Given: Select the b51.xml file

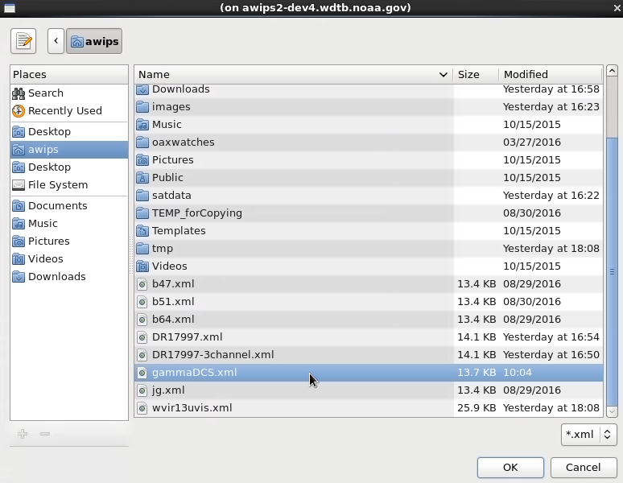Looking at the screenshot, I should pyautogui.click(x=369, y=302).
